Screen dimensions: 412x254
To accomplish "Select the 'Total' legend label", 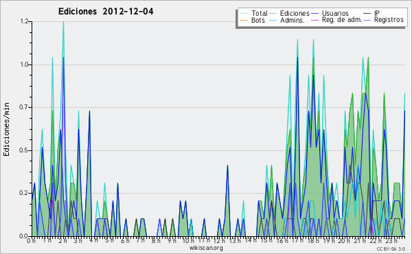I will (x=260, y=13).
